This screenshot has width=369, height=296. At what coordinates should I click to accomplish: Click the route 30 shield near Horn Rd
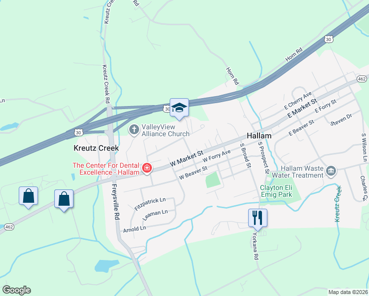tap(329, 39)
